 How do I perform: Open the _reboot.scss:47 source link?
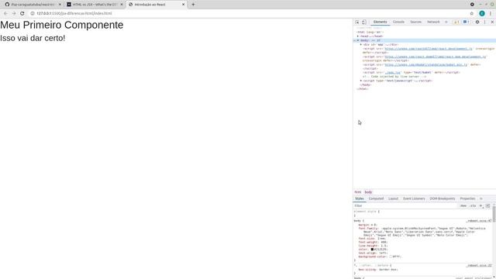pyautogui.click(x=479, y=221)
